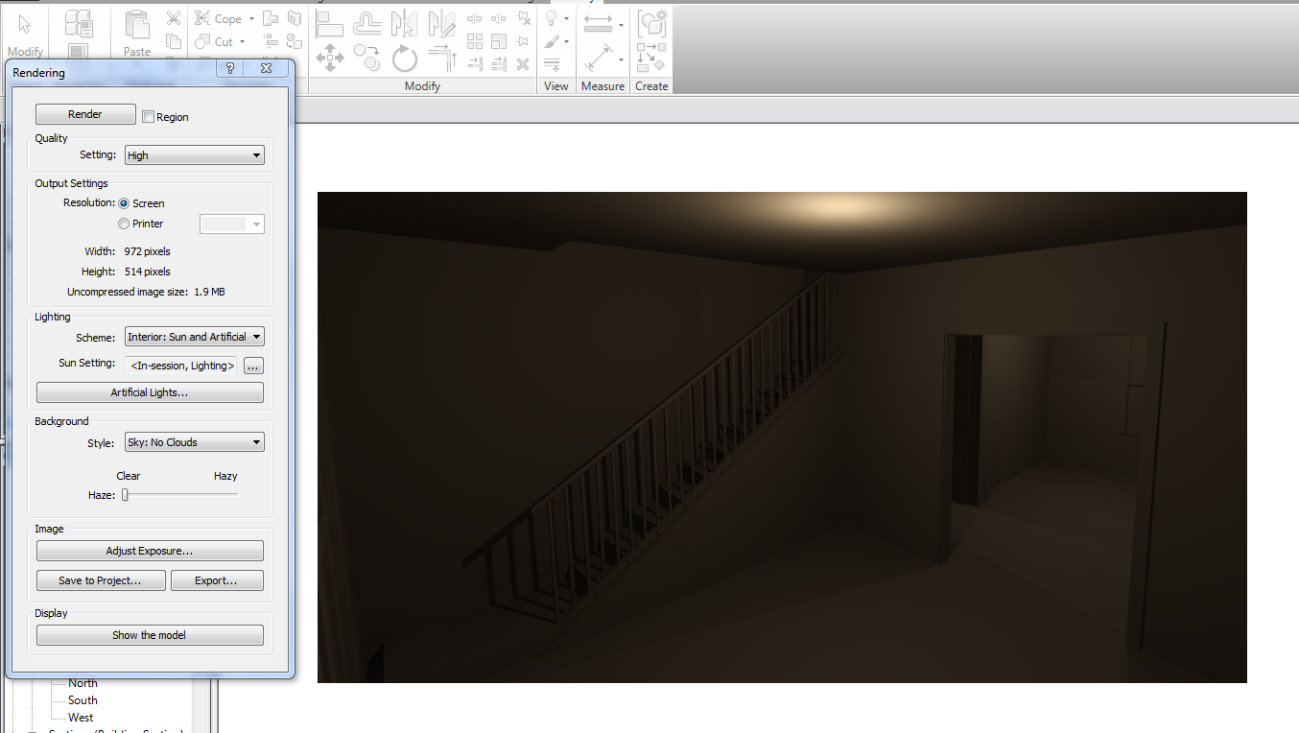Select the Cut geometry tool
Image resolution: width=1299 pixels, height=733 pixels.
[215, 41]
